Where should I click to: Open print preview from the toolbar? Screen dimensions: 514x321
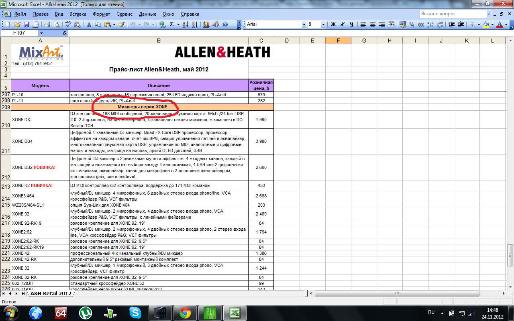click(x=57, y=24)
